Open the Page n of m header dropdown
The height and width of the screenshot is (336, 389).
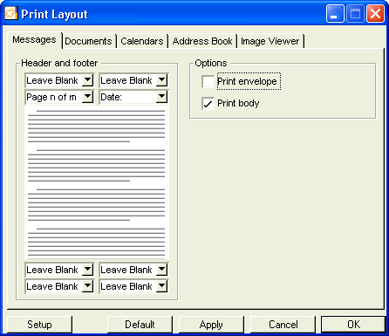pos(59,97)
